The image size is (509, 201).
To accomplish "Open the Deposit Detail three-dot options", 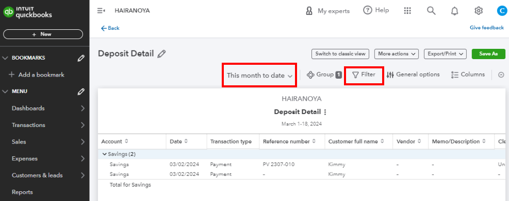I will tap(325, 112).
